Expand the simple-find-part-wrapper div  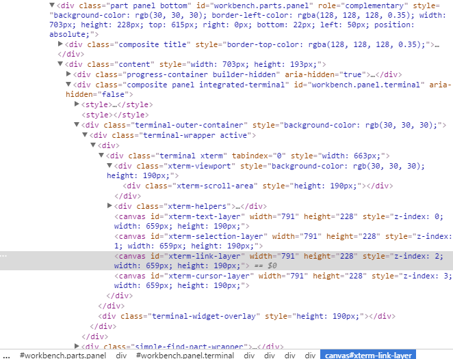(x=77, y=346)
